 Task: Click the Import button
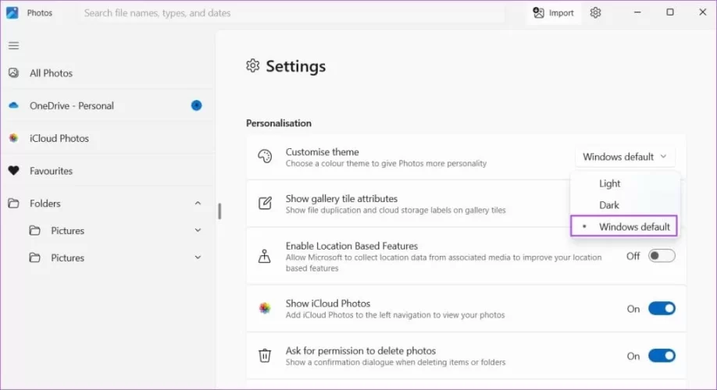[x=553, y=12]
